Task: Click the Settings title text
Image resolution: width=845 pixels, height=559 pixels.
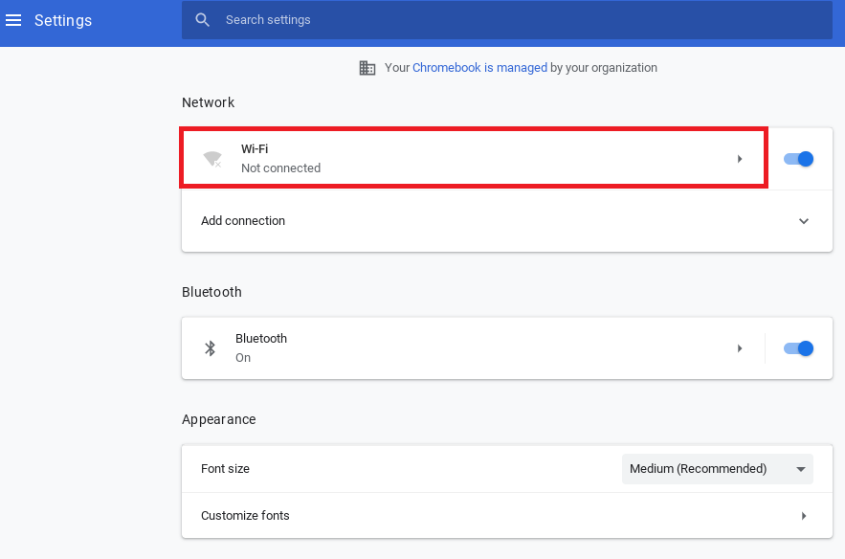Action: coord(63,20)
